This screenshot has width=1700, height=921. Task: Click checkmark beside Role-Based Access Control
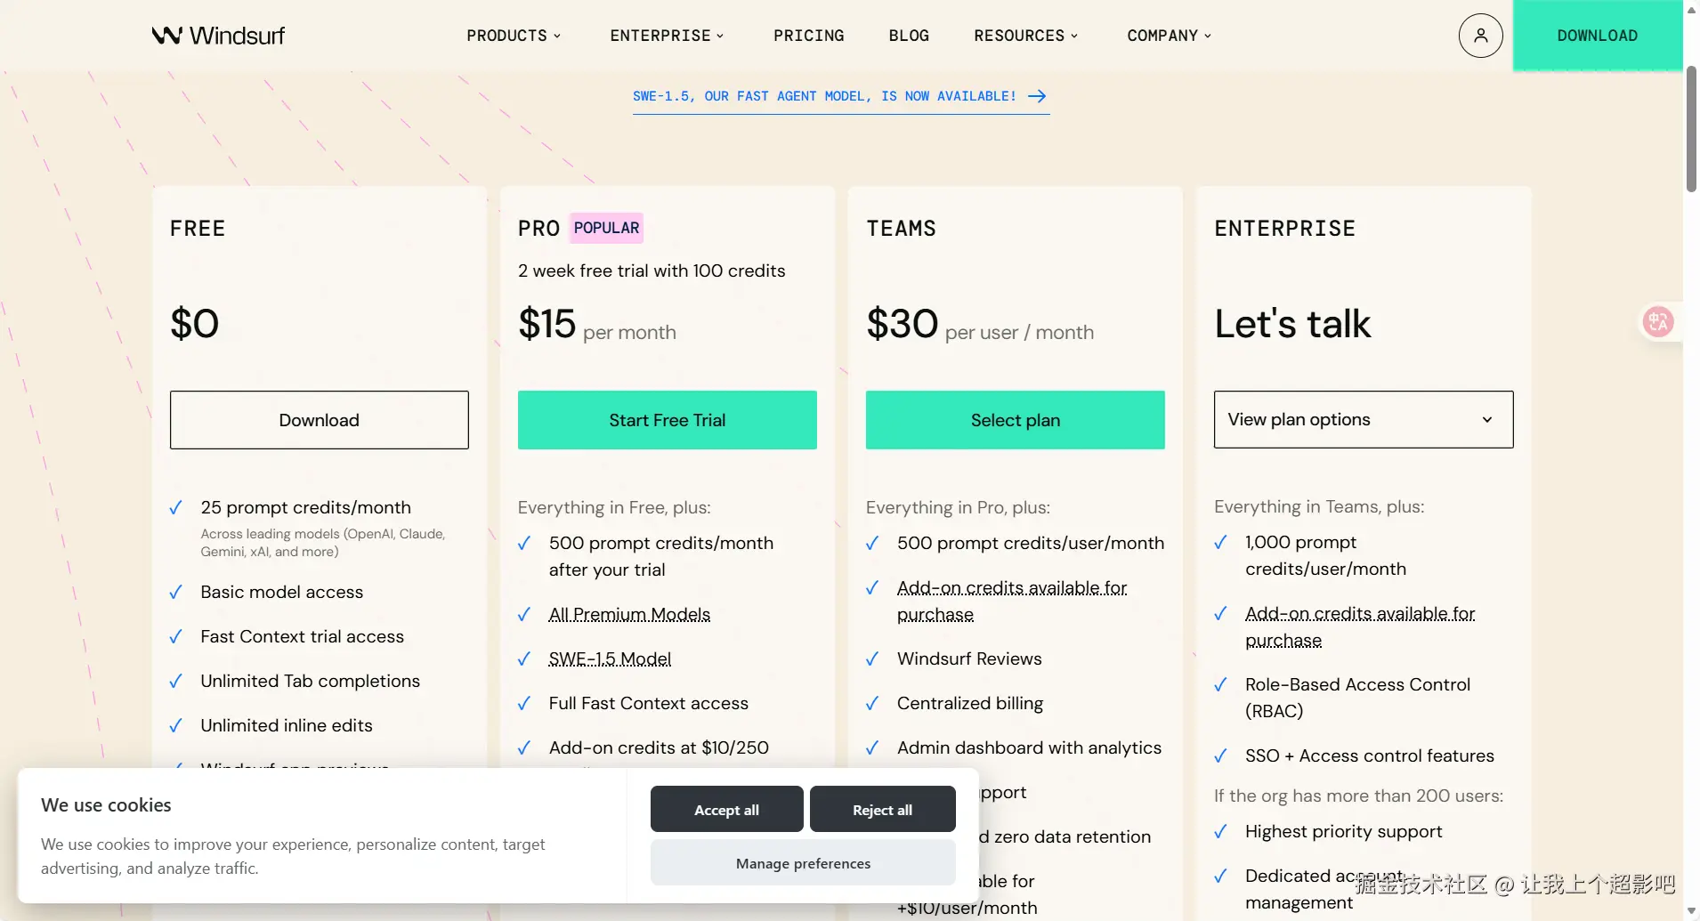click(x=1220, y=685)
